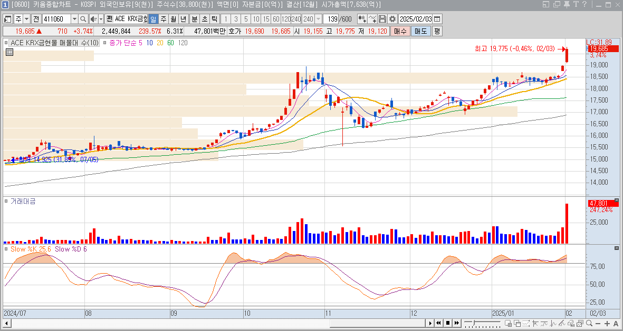Pin the window with pushpin icon

point(567,4)
